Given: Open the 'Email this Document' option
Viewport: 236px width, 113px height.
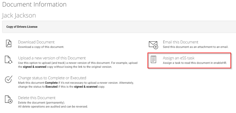Looking at the screenshot, I should [180, 42].
